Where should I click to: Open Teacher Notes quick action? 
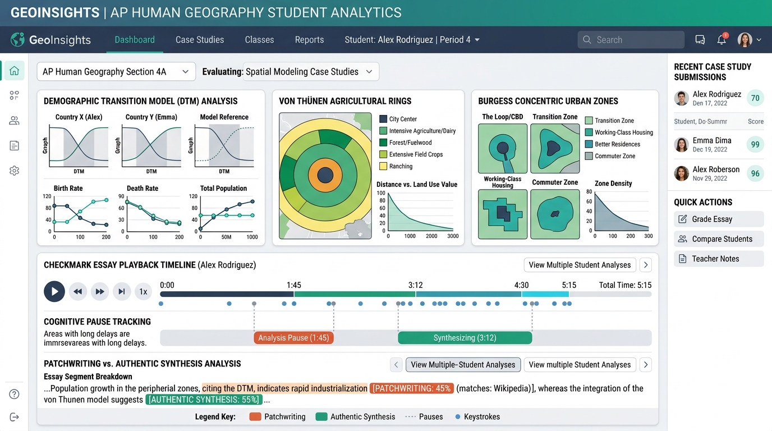pyautogui.click(x=719, y=259)
